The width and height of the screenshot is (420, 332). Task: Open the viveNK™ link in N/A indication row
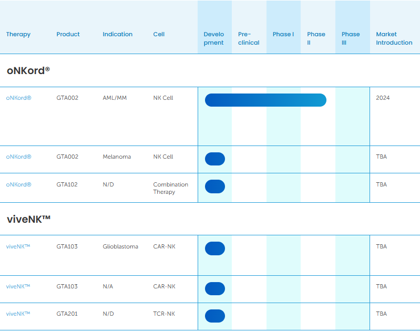coord(18,286)
